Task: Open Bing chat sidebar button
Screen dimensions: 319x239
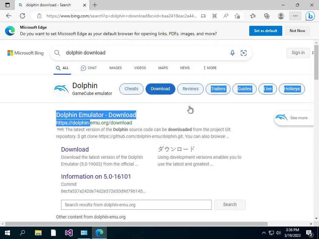Action: point(310,16)
